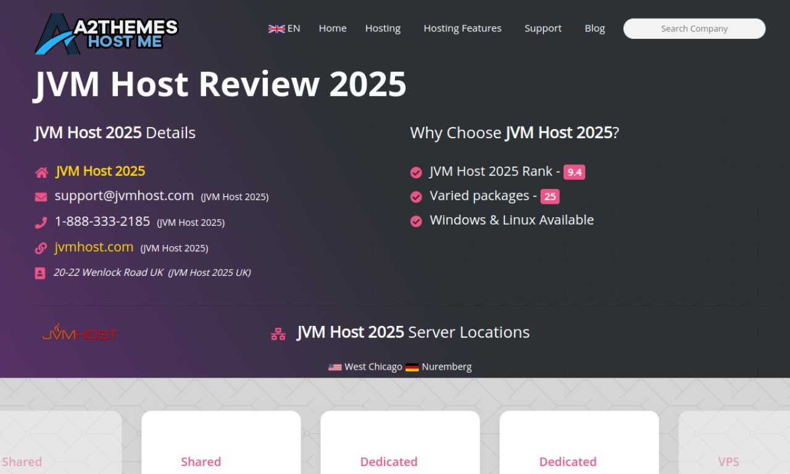Screen dimensions: 790x474
Task: Select the faded VPS plan card
Action: point(734,443)
